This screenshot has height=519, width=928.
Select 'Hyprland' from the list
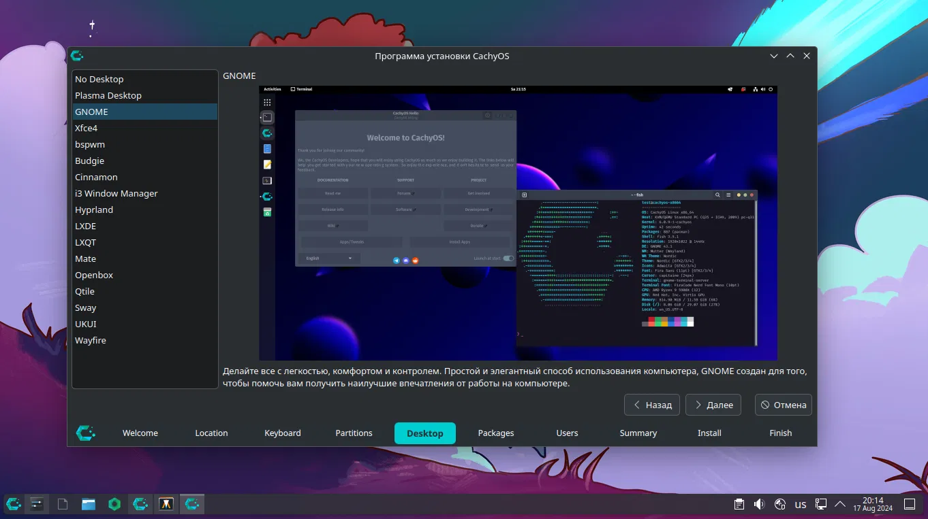tap(145, 210)
